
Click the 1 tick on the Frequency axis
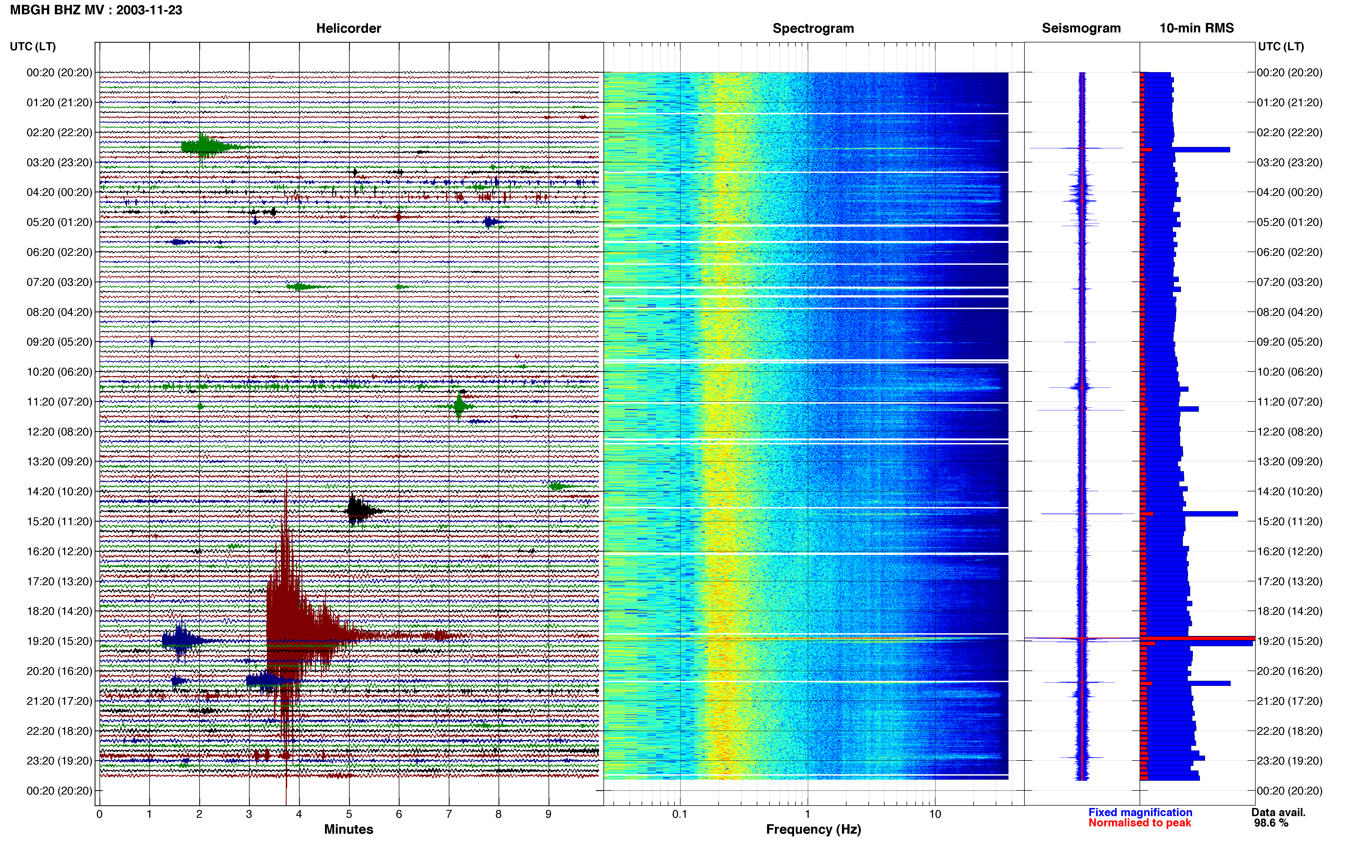808,814
